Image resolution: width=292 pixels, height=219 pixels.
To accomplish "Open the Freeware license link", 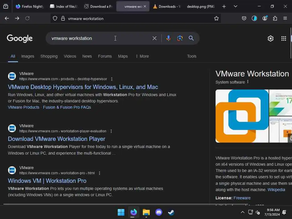I will tap(242, 198).
